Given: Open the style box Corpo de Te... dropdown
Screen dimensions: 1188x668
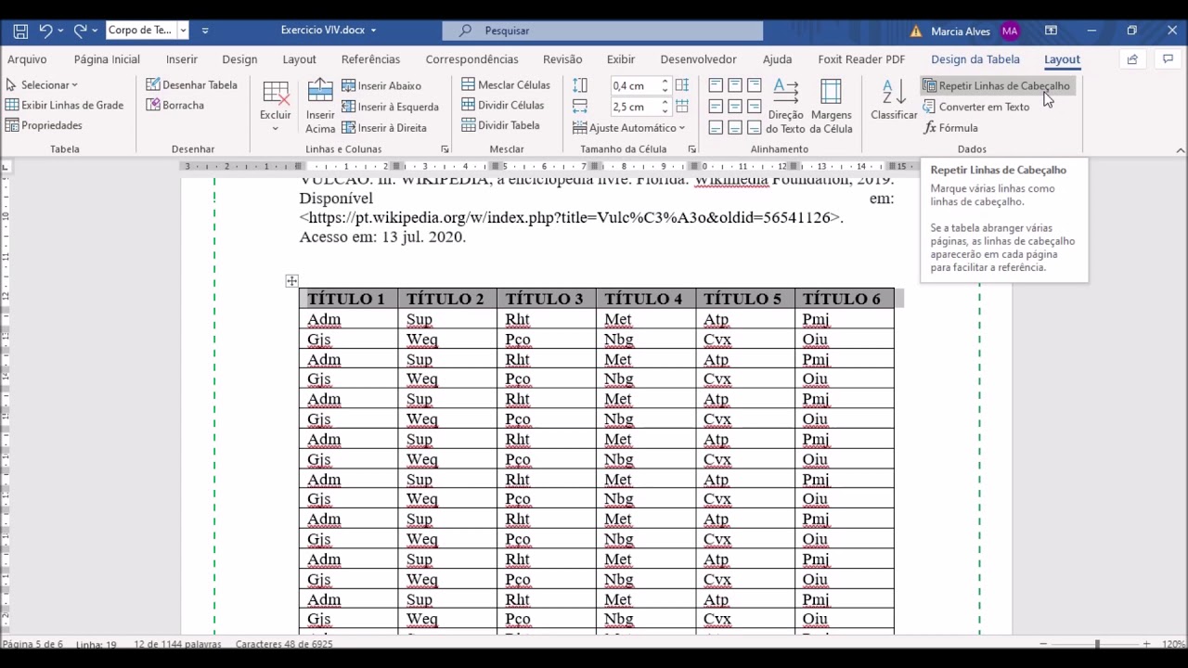Looking at the screenshot, I should pyautogui.click(x=183, y=31).
